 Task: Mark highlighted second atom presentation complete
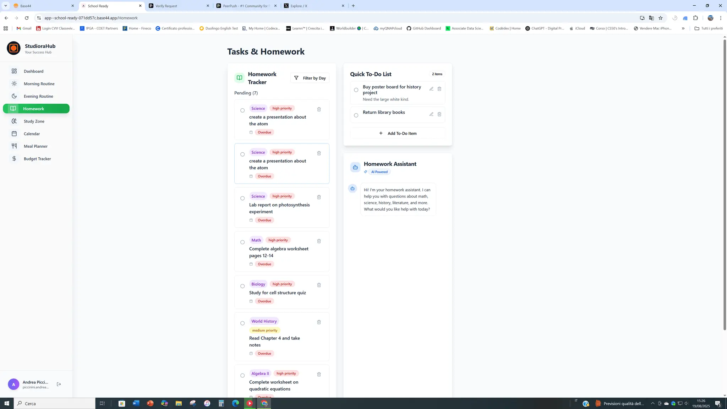(x=242, y=154)
